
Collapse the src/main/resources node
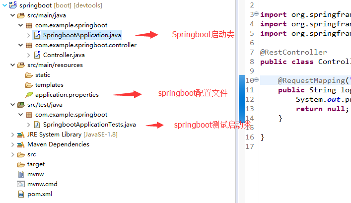tap(13, 65)
